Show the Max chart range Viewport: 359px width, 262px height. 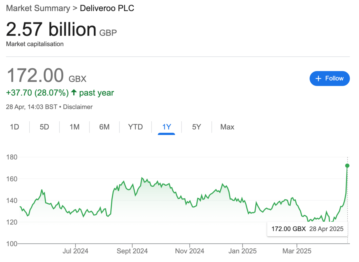click(227, 127)
